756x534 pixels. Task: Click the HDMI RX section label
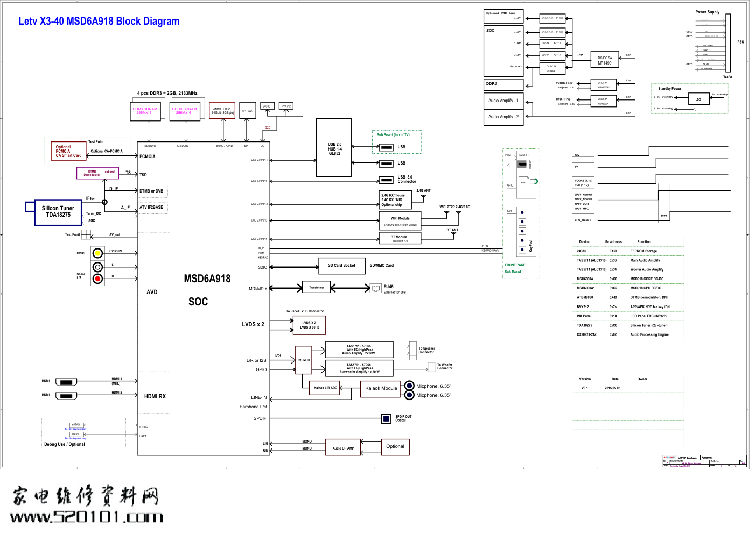pyautogui.click(x=155, y=396)
